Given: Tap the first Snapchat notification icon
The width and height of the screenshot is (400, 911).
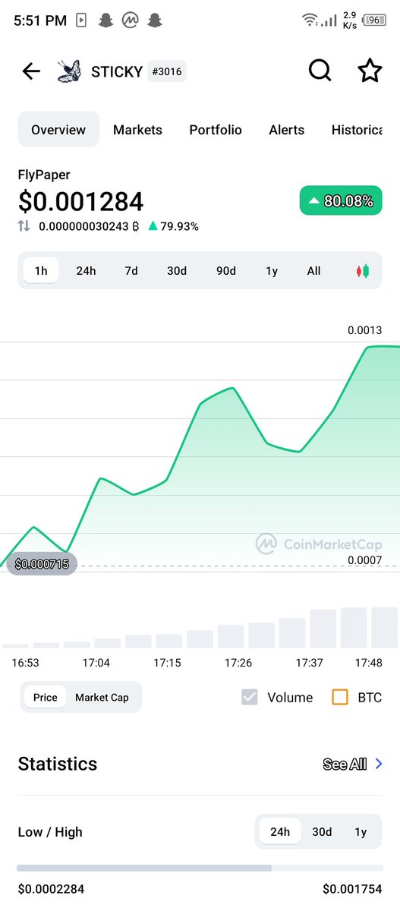Looking at the screenshot, I should pos(106,20).
